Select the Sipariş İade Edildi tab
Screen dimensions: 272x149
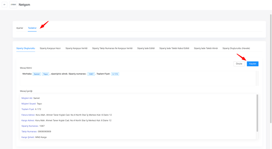(146, 48)
